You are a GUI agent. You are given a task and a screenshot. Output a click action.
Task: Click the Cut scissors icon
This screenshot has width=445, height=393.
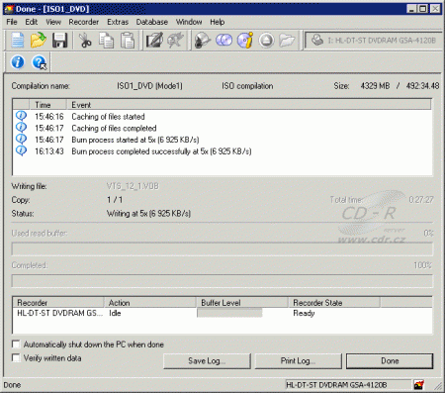point(85,41)
